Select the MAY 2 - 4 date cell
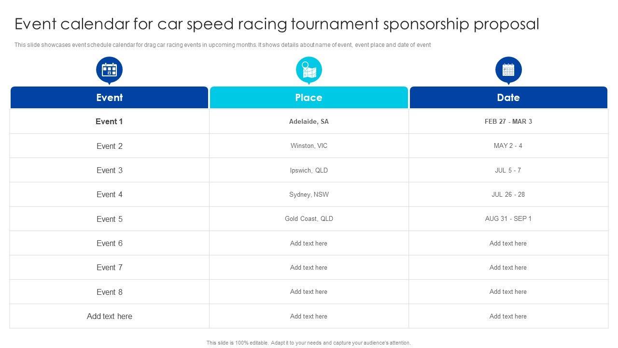Screen dimensions: 618x348 [508, 145]
